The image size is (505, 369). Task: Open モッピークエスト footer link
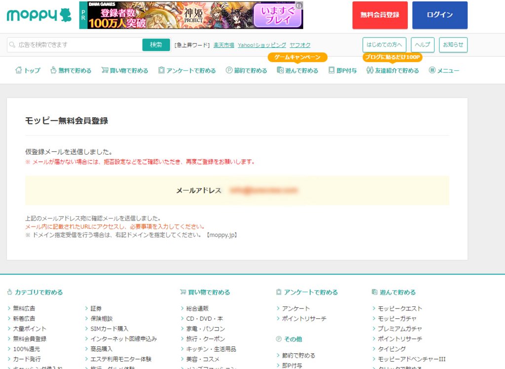400,308
